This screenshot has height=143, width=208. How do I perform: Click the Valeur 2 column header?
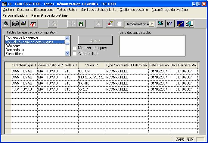pos(92,65)
